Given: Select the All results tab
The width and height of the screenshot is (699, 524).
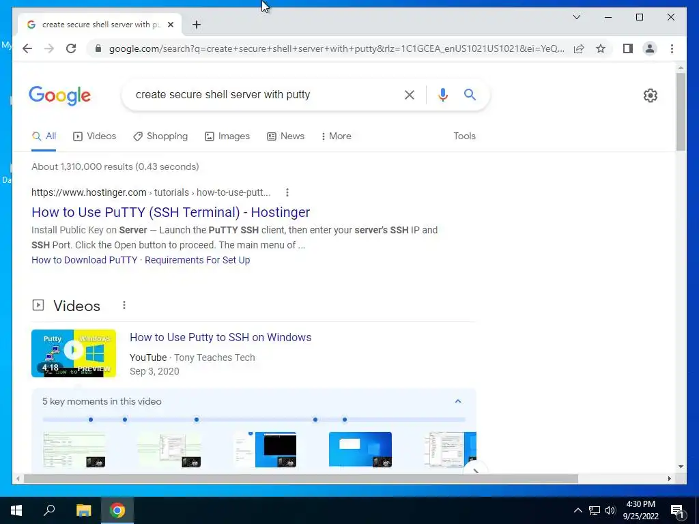Looking at the screenshot, I should pyautogui.click(x=44, y=136).
